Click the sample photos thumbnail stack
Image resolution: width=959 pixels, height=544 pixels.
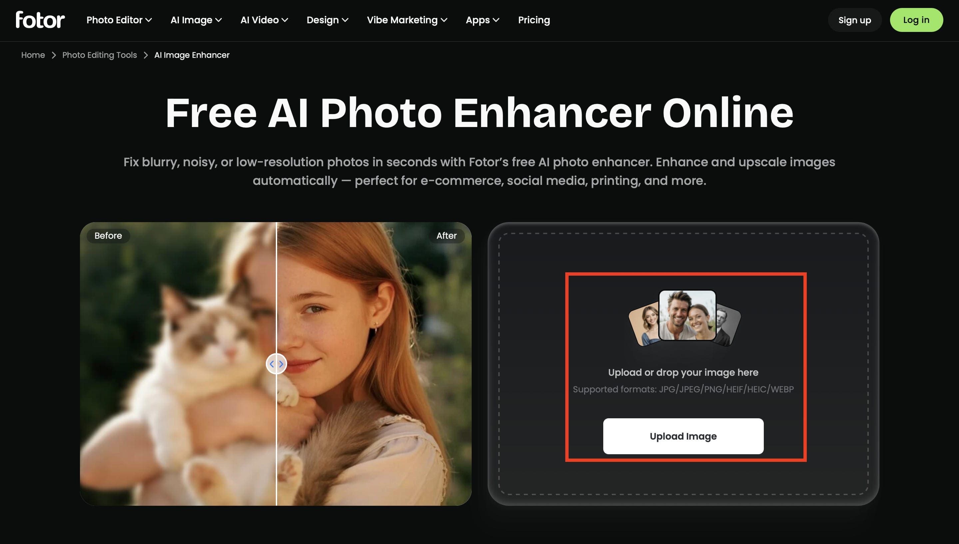(685, 318)
